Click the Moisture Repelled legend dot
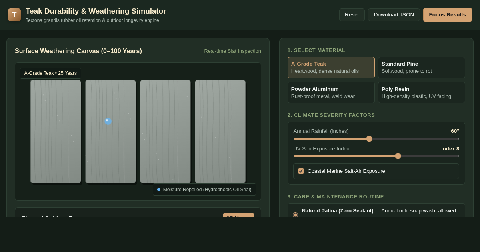Image resolution: width=480 pixels, height=252 pixels. point(159,190)
